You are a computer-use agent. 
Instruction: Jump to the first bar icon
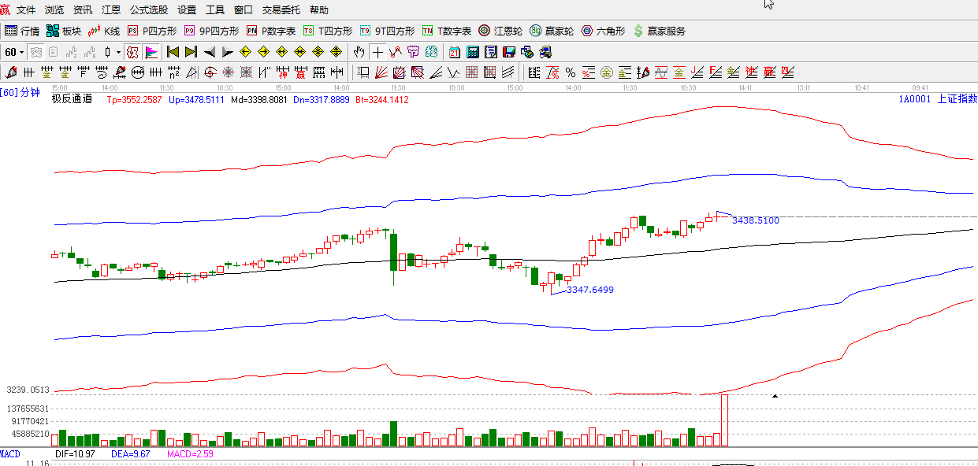tap(173, 52)
